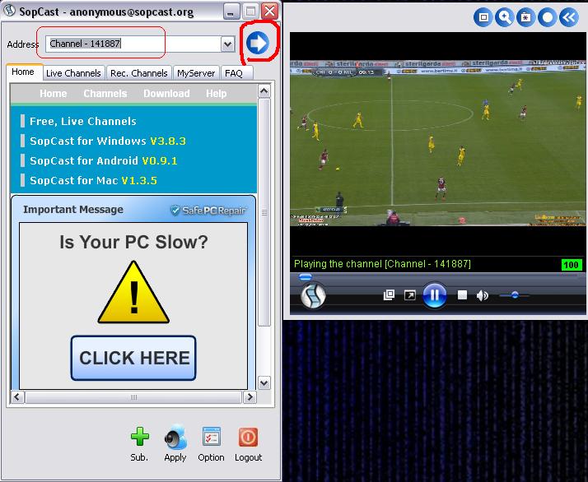The height and width of the screenshot is (482, 588).
Task: Click the player's top-right square frame icon
Action: [483, 17]
